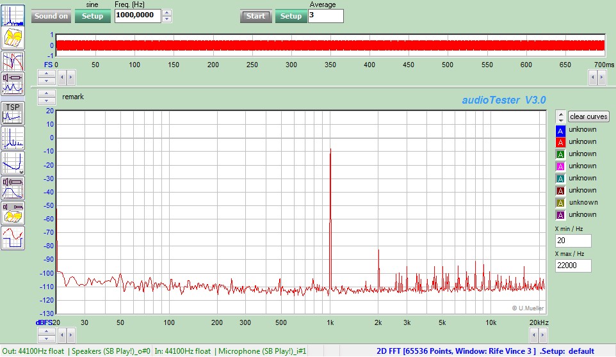The width and height of the screenshot is (616, 357).
Task: Click the first unknown label beside blue A
Action: pyautogui.click(x=583, y=129)
